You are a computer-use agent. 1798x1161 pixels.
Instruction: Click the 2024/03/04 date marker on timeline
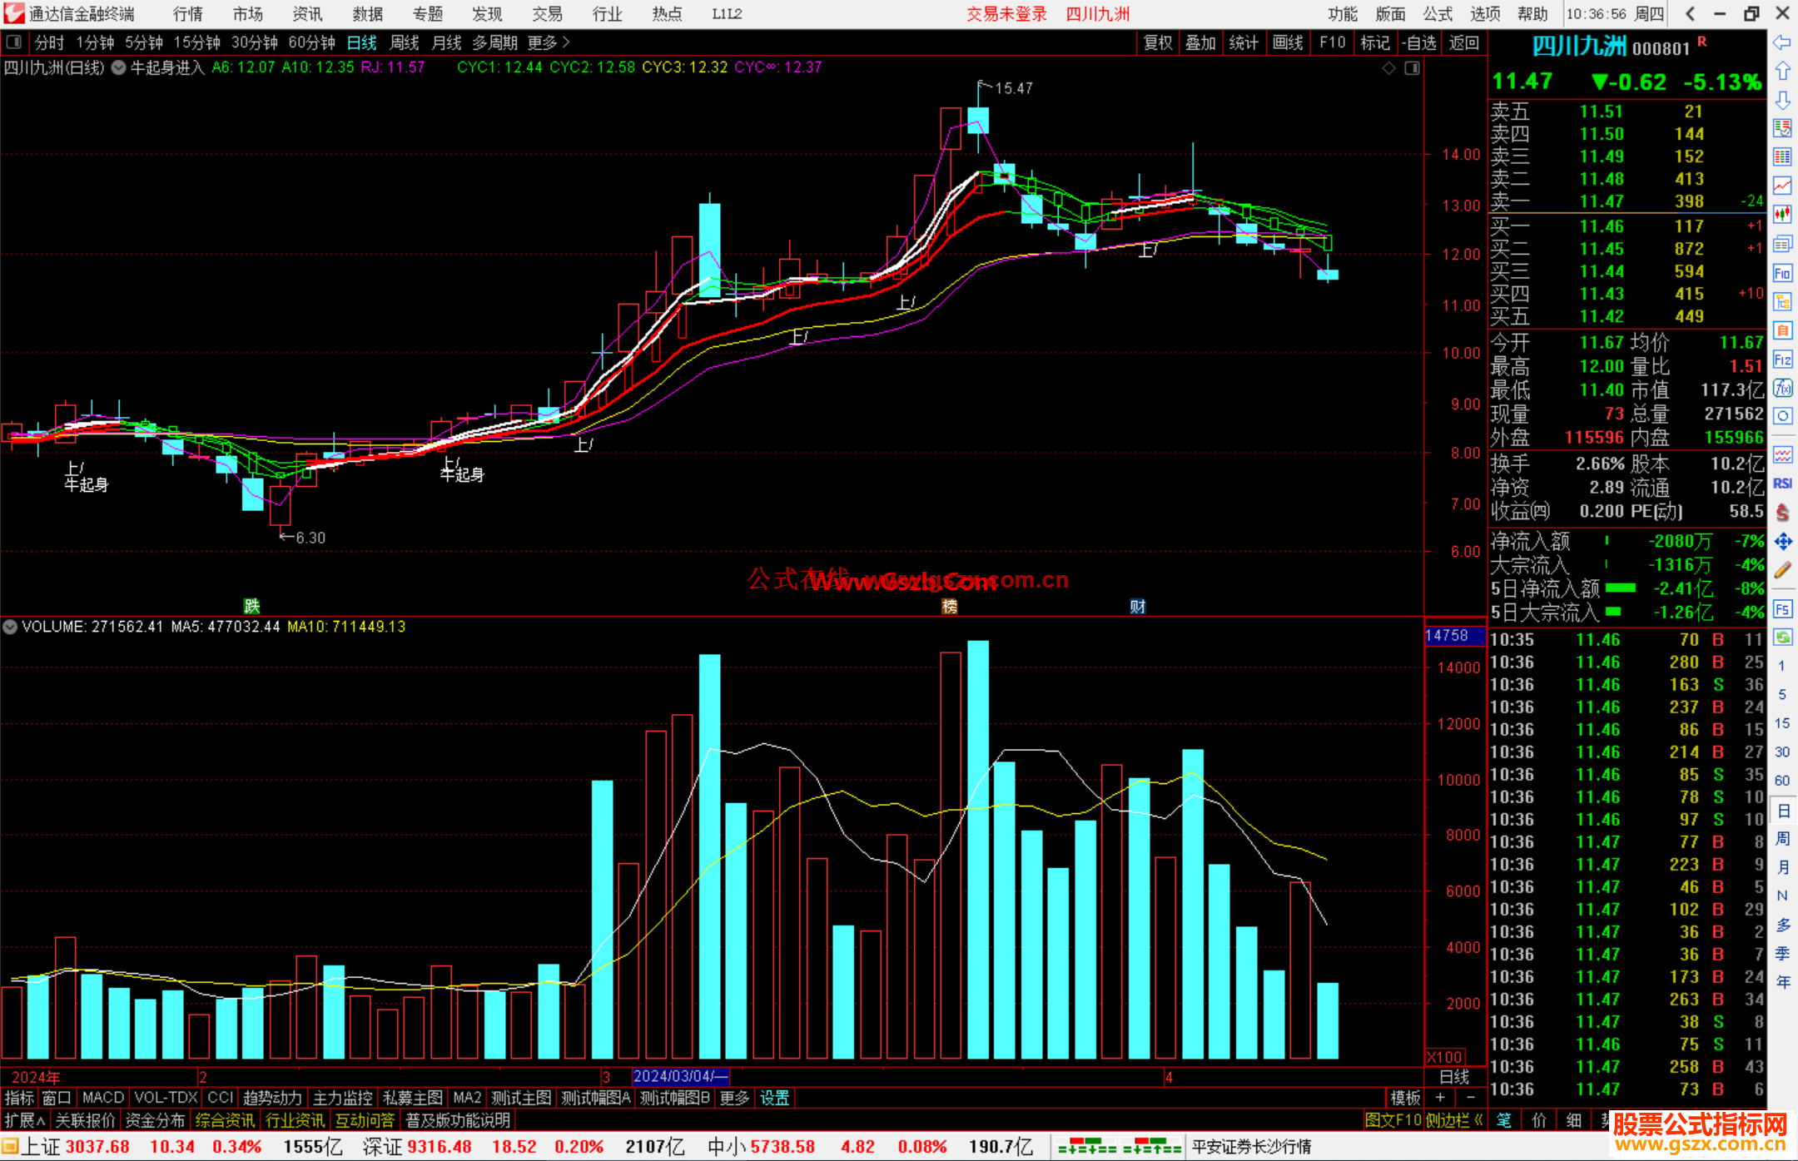pyautogui.click(x=680, y=1076)
